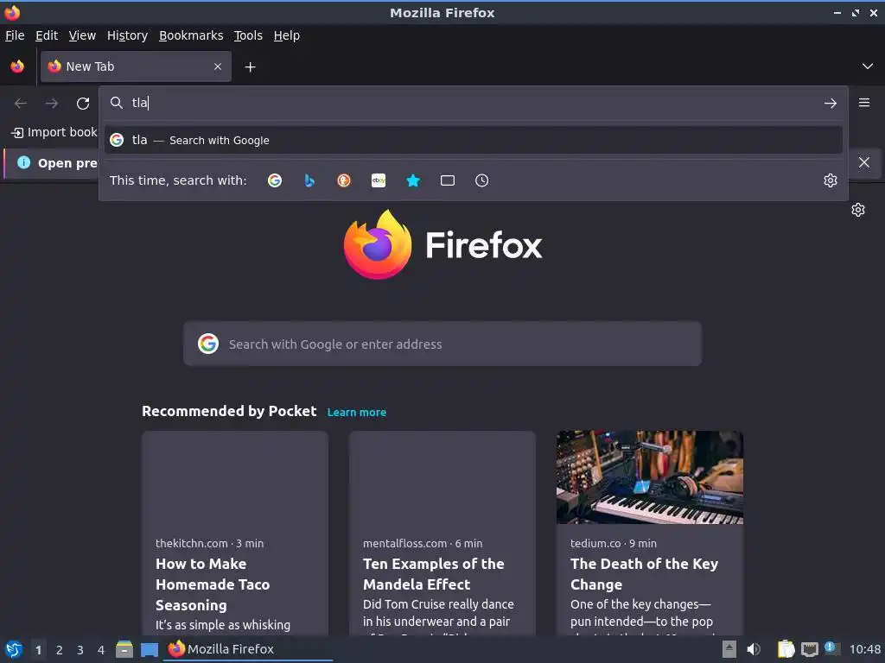Reload the current page
Viewport: 885px width, 663px height.
pos(83,104)
